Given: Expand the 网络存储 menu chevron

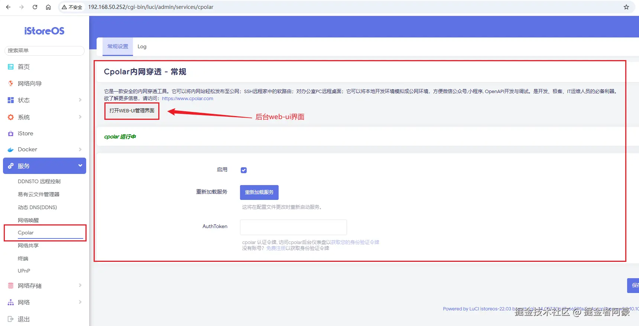Looking at the screenshot, I should coord(80,285).
